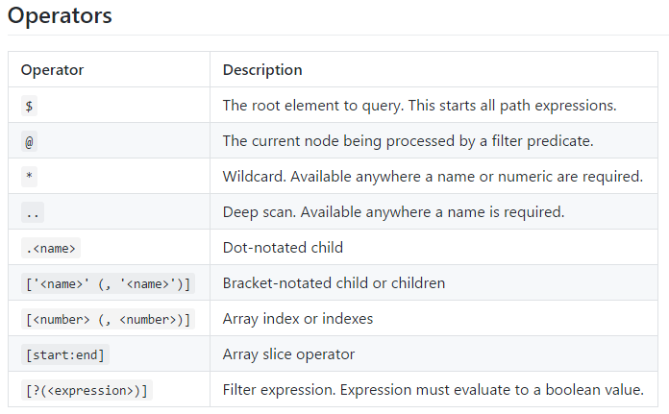Viewport: 669px width, 414px height.
Task: Click the [start:end] slice operator code
Action: (65, 354)
